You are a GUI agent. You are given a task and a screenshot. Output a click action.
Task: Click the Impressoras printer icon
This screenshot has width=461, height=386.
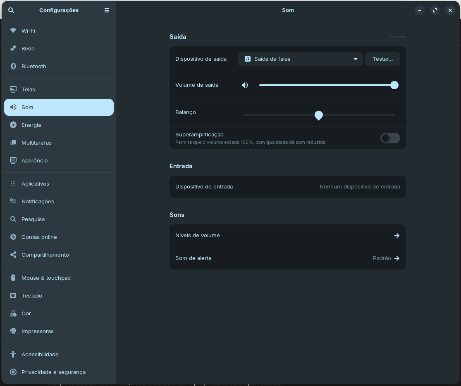[13, 331]
